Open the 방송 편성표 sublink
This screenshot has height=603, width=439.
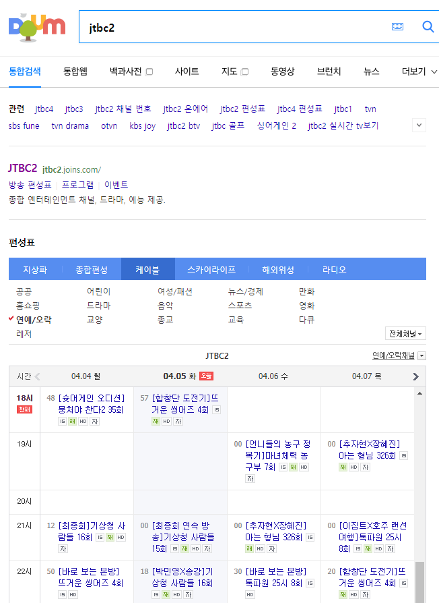30,185
